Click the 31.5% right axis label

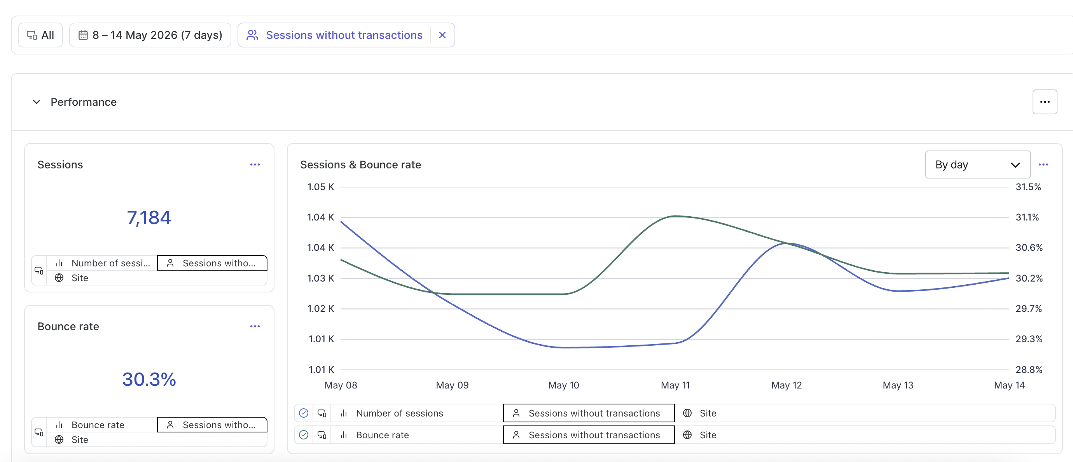1028,187
